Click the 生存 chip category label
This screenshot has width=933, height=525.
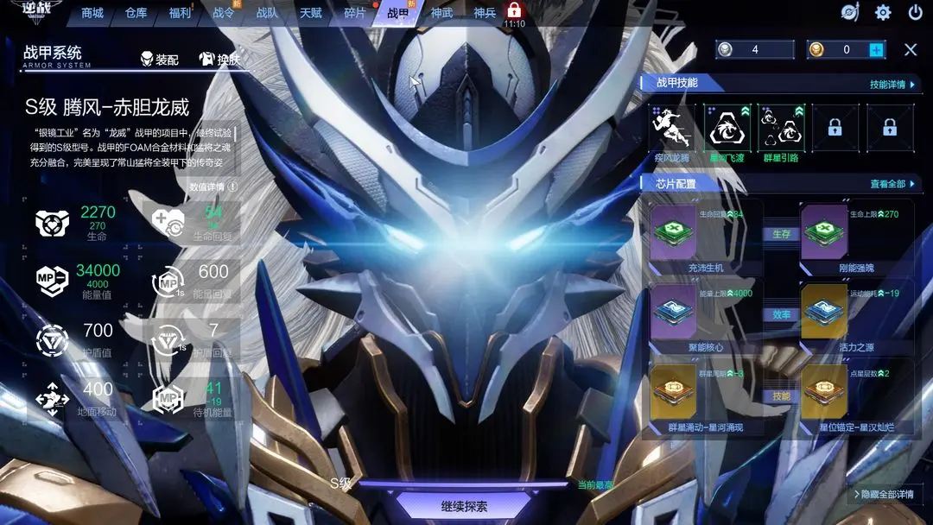pos(781,234)
